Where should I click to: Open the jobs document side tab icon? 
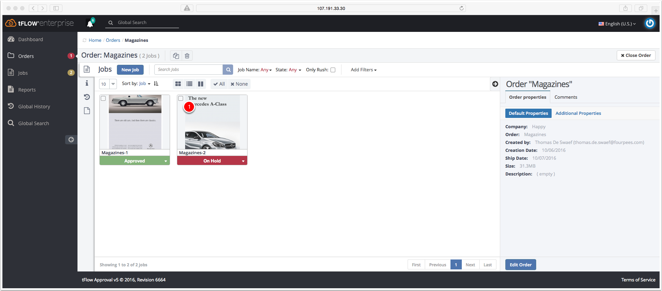tap(87, 69)
